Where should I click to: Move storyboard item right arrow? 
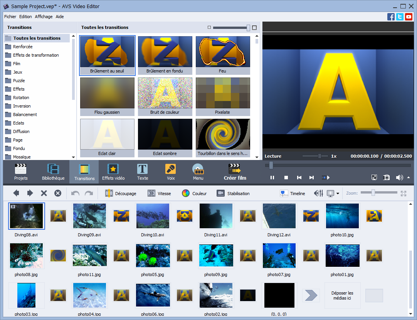30,193
